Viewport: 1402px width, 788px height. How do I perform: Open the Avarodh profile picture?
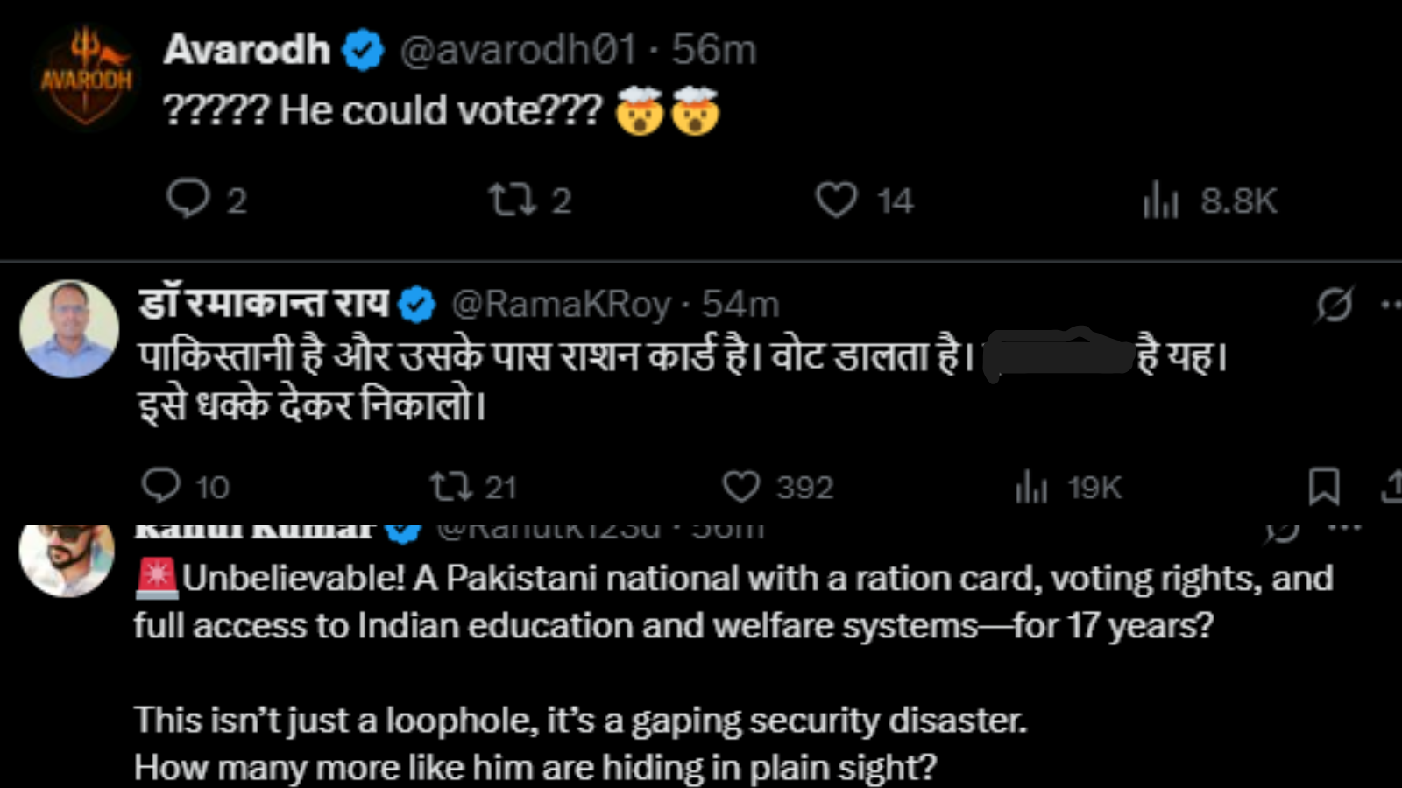86,77
